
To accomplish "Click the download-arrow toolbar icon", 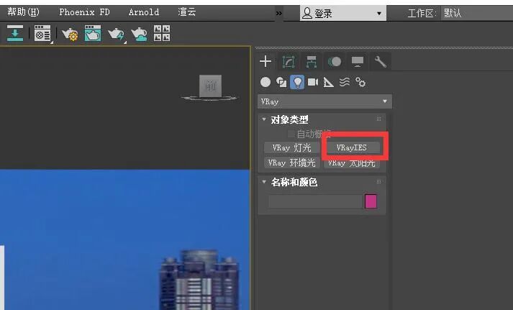I will tap(15, 33).
